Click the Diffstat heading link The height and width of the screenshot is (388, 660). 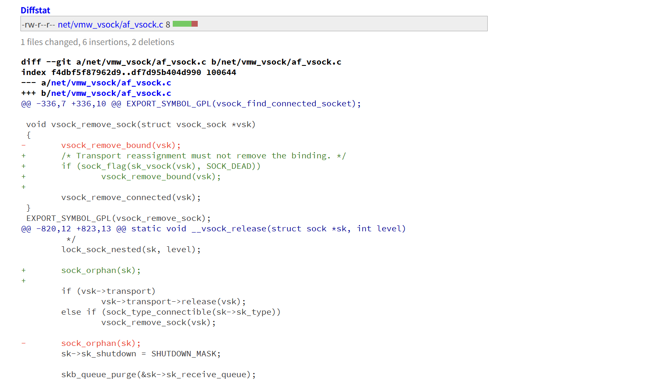pos(35,10)
